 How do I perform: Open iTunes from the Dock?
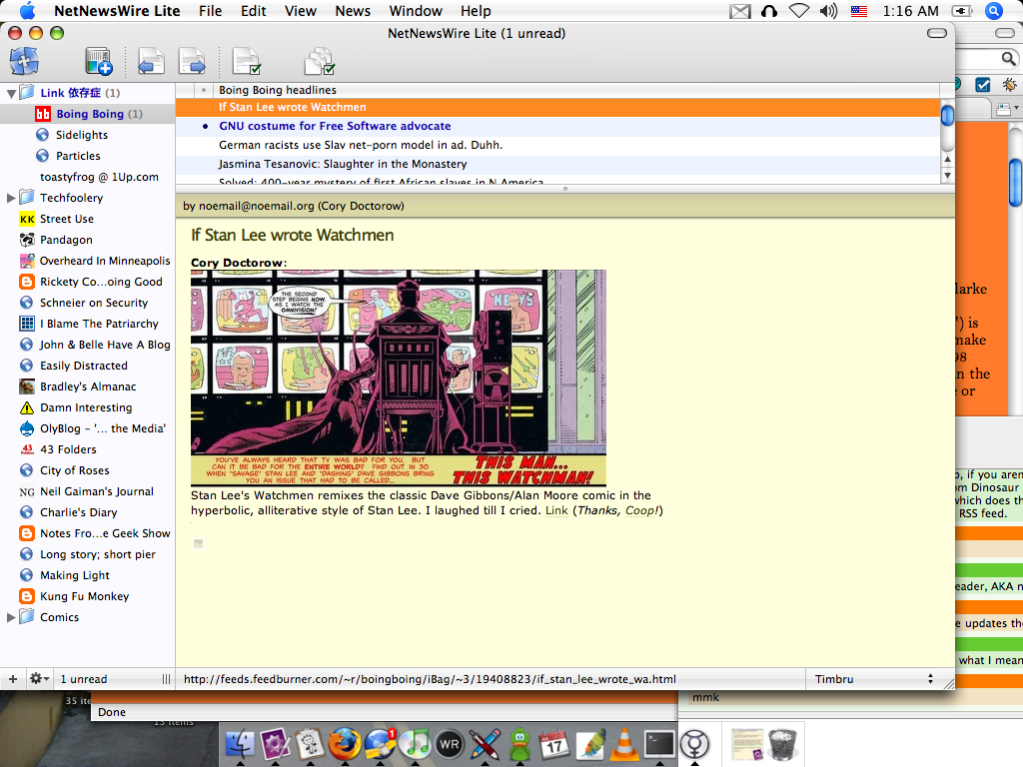(x=415, y=743)
